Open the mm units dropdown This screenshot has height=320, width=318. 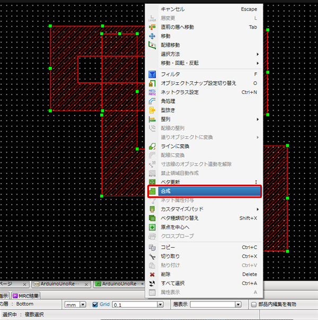point(83,305)
